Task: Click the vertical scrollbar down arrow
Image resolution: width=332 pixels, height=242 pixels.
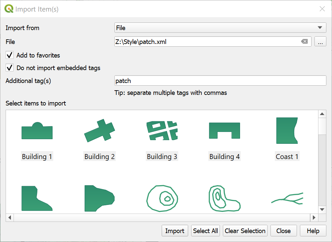Action: tap(322, 210)
